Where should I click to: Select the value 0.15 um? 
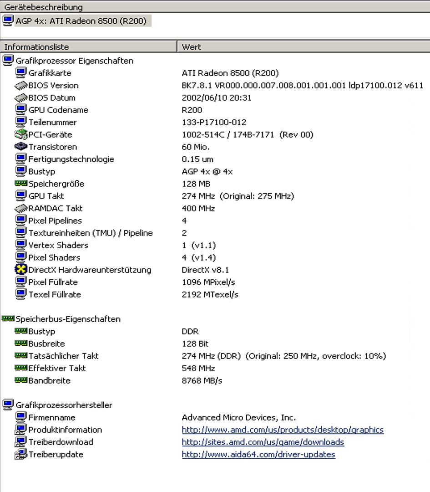point(197,159)
